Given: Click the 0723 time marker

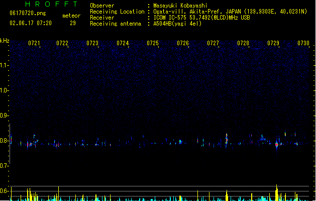Looking at the screenshot, I should coord(92,43).
